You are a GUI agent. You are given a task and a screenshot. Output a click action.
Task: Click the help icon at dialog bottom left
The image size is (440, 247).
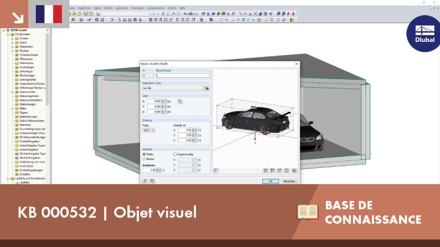coord(145,181)
